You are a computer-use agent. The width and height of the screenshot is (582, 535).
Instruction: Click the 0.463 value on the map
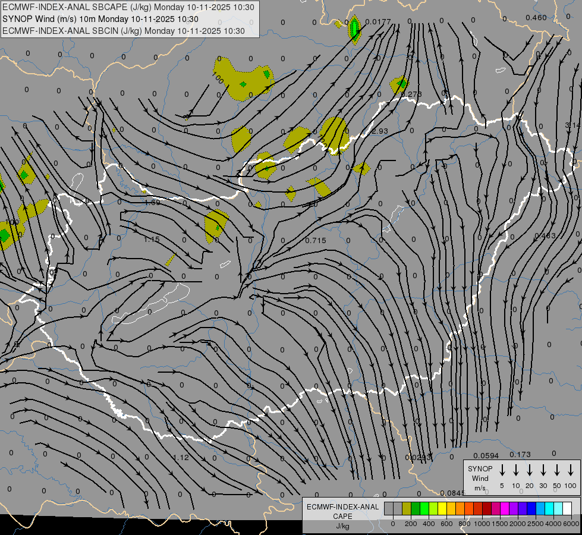[545, 236]
